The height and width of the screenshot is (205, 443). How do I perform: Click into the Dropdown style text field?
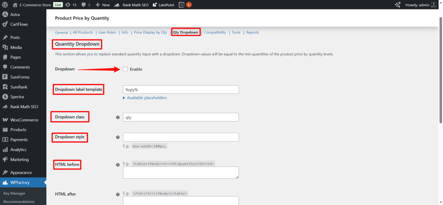(x=181, y=137)
